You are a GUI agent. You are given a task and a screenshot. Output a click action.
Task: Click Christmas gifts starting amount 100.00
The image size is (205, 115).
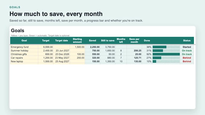(x=77, y=54)
